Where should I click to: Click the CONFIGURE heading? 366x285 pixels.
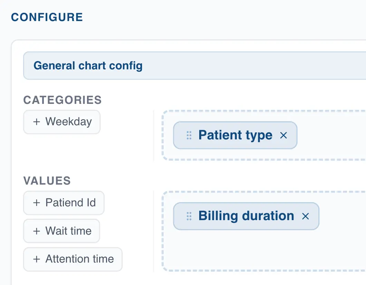(47, 17)
